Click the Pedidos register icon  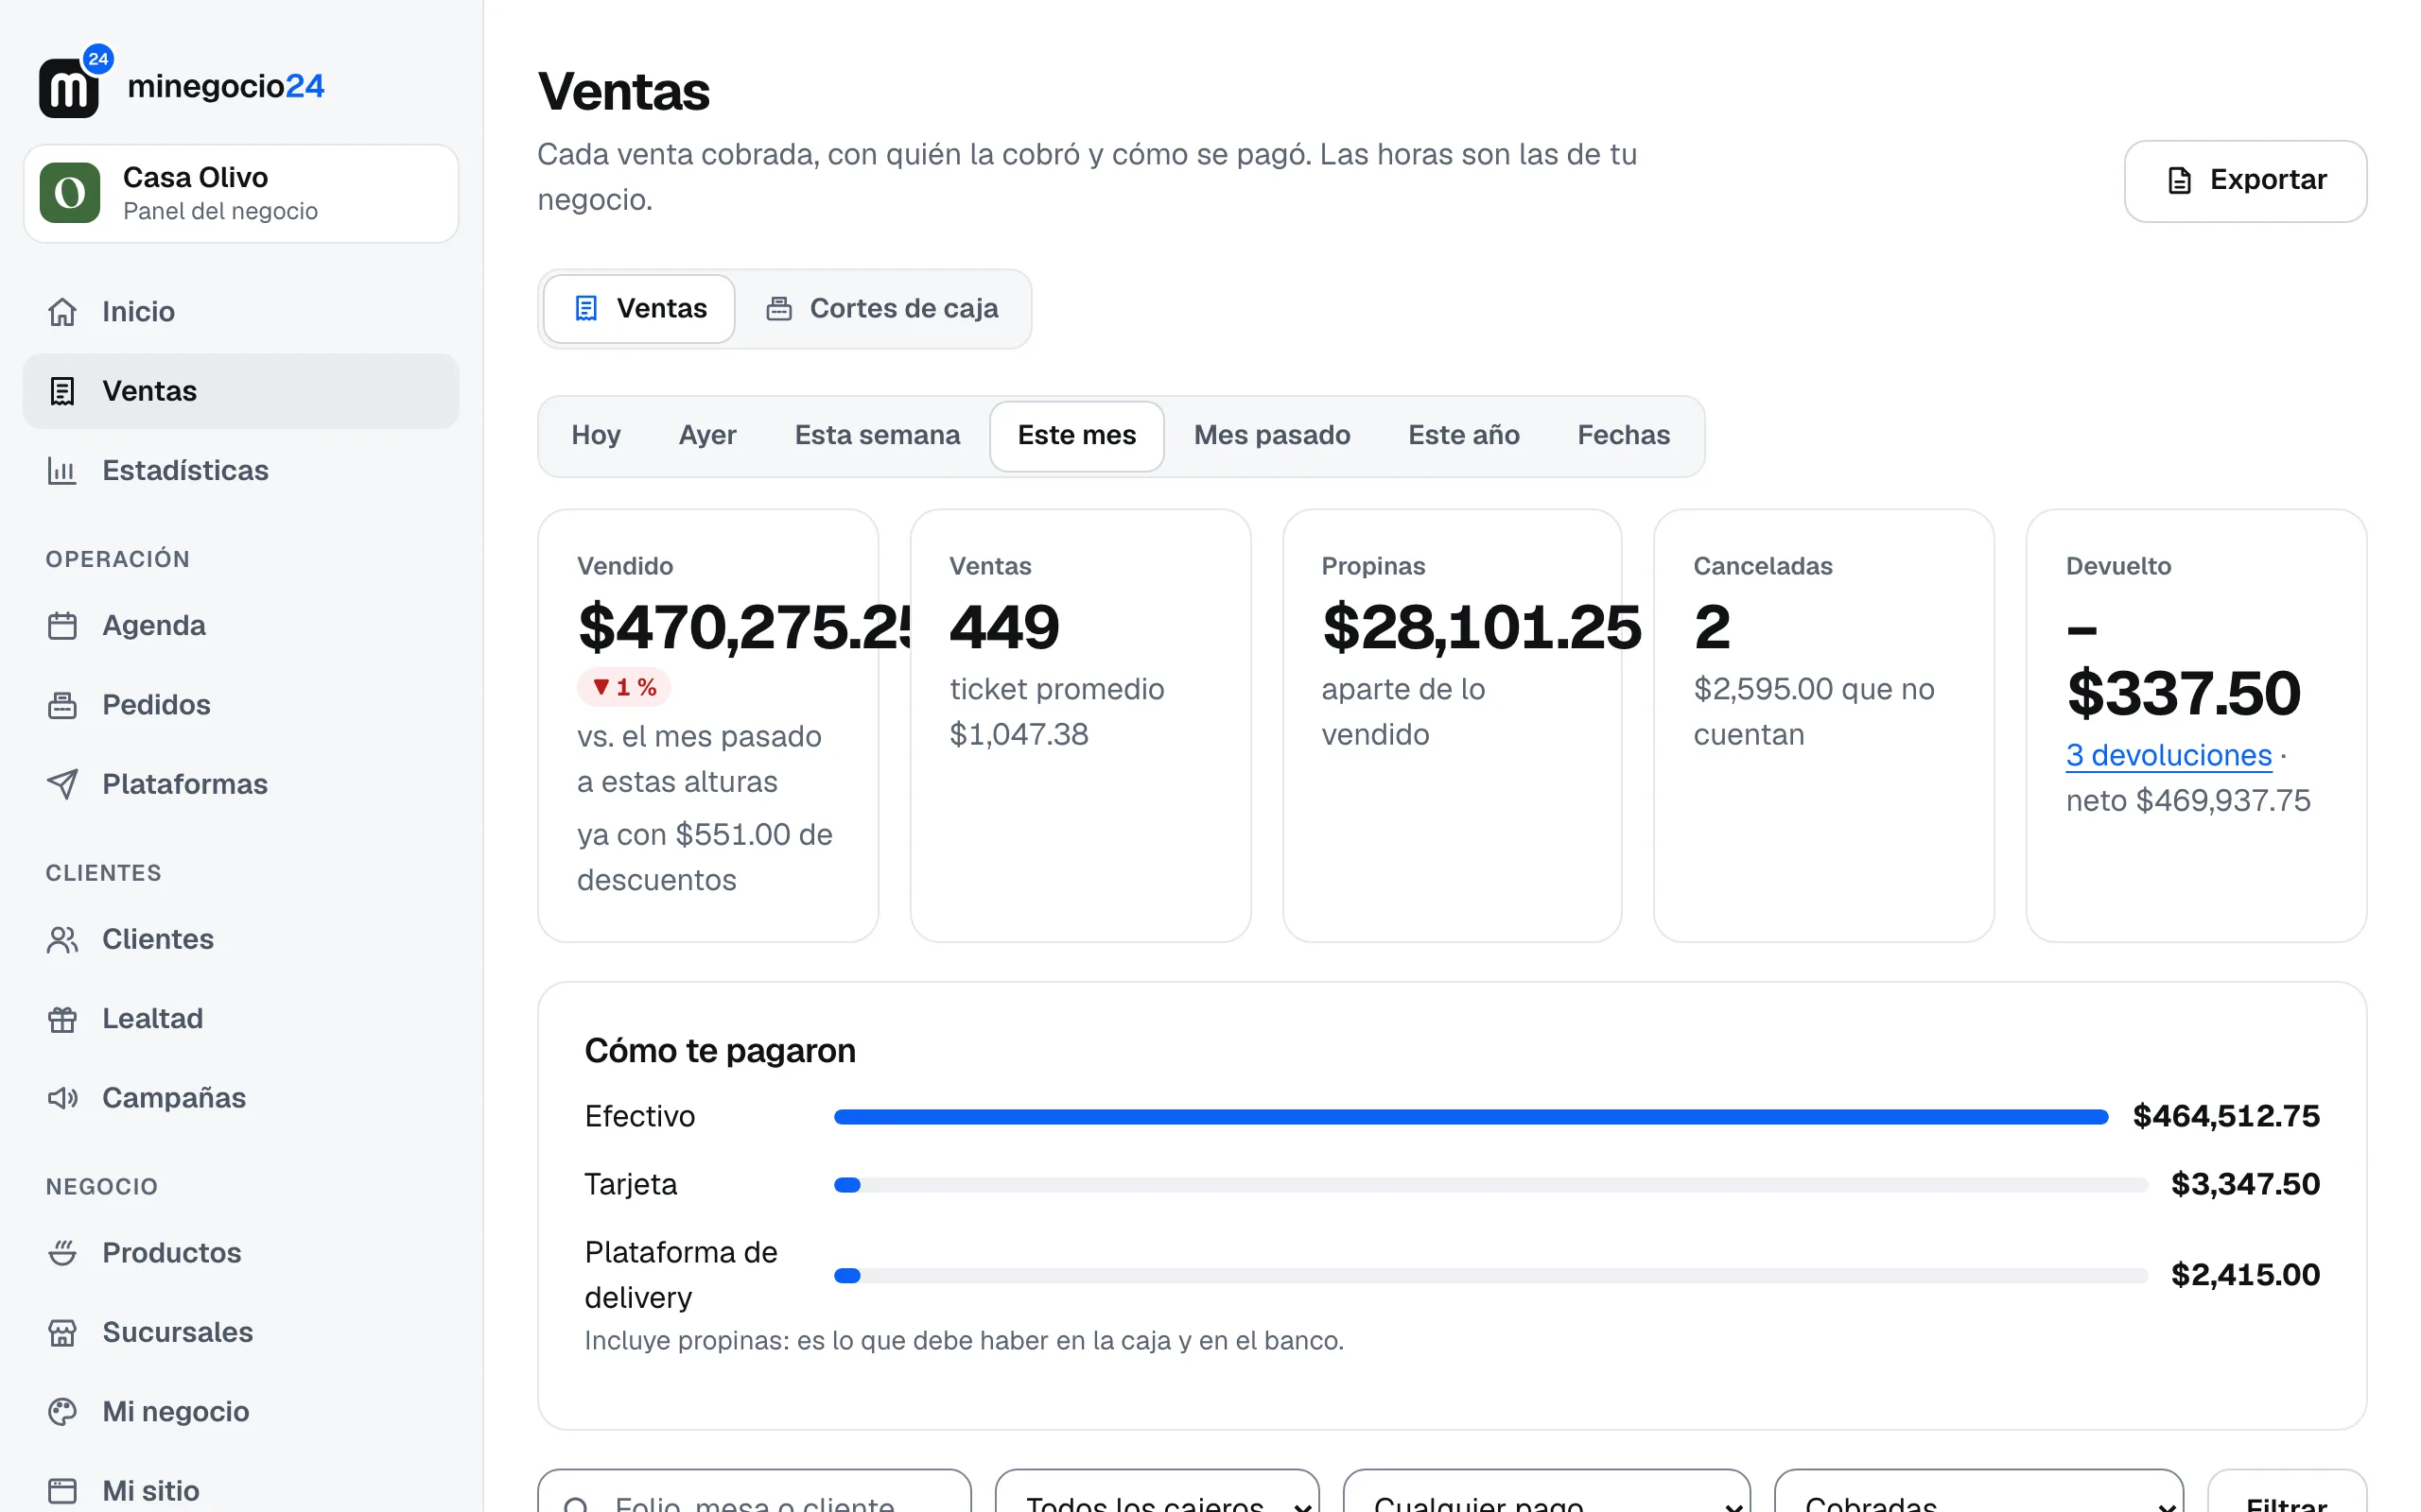pos(62,705)
